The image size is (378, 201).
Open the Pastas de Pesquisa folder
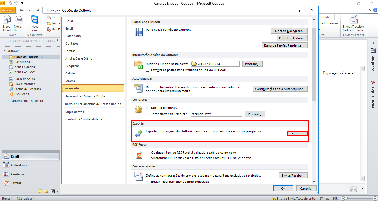coord(27,89)
